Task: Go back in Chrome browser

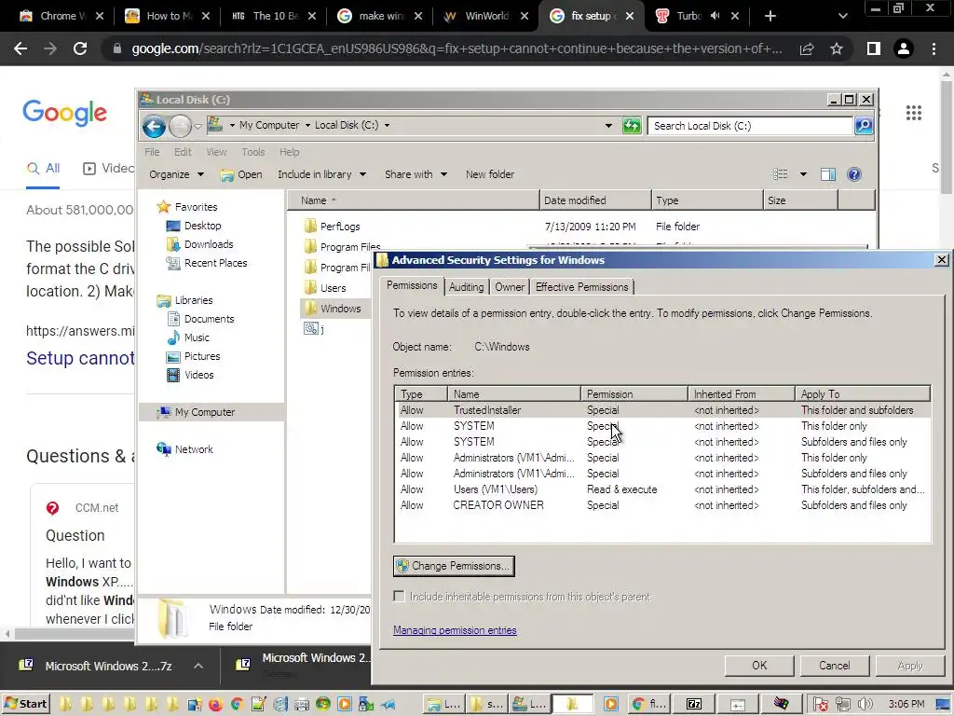Action: [x=20, y=48]
